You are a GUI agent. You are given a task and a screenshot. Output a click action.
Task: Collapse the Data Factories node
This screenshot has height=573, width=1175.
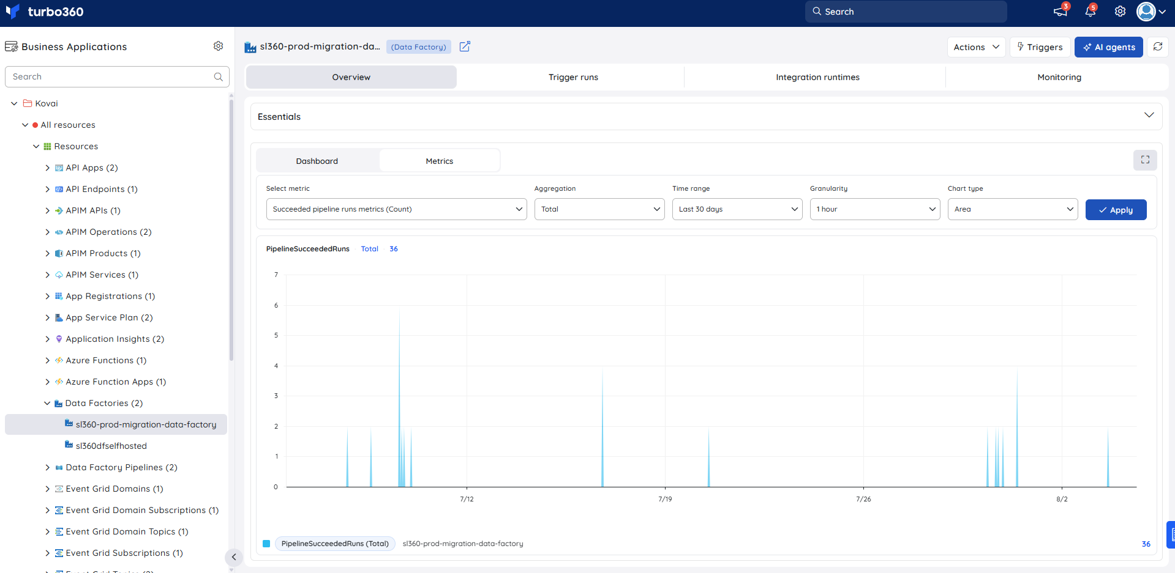47,403
